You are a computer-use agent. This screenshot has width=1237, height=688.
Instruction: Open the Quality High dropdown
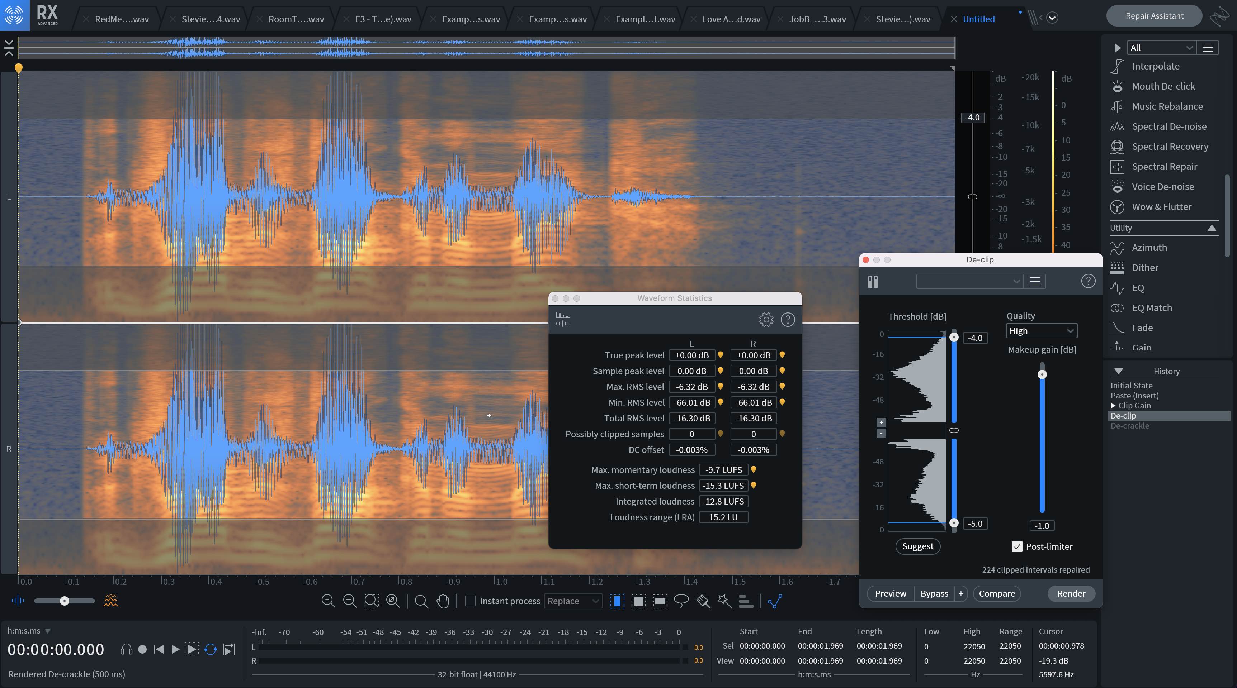[x=1041, y=331]
